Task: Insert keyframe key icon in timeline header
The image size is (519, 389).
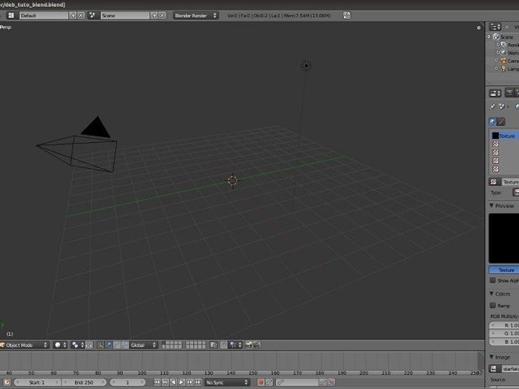Action: pos(323,383)
